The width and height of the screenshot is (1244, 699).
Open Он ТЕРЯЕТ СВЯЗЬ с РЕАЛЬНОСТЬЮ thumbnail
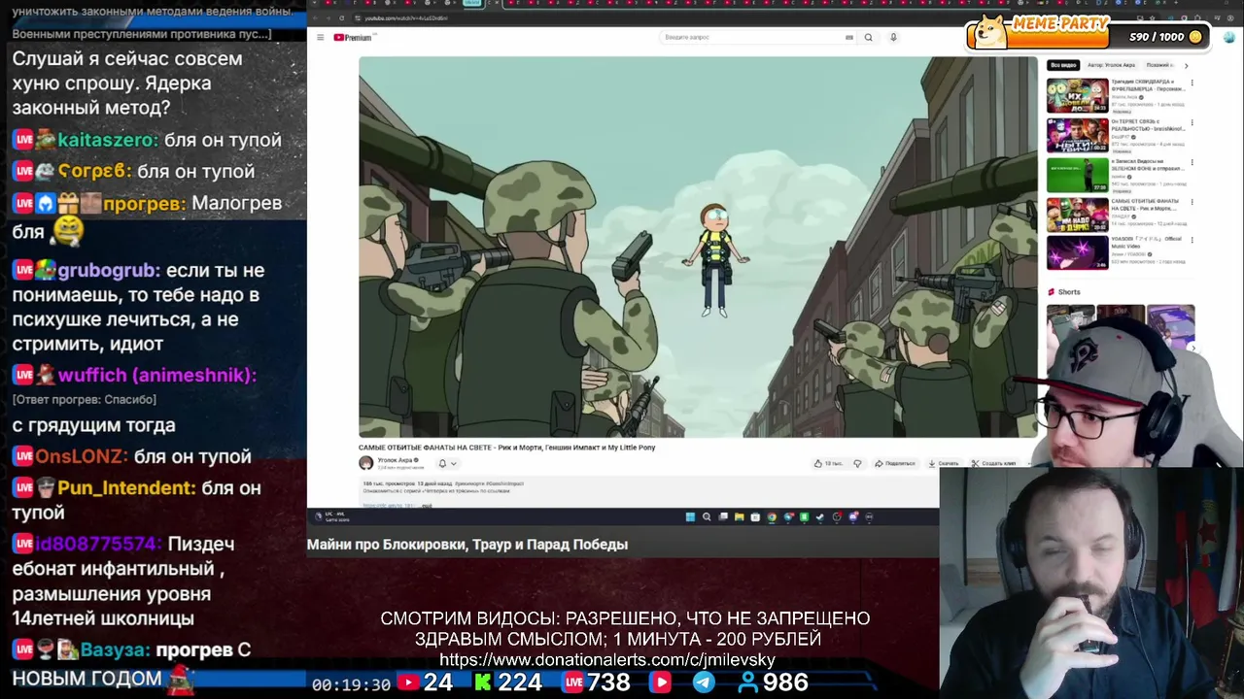click(x=1078, y=135)
